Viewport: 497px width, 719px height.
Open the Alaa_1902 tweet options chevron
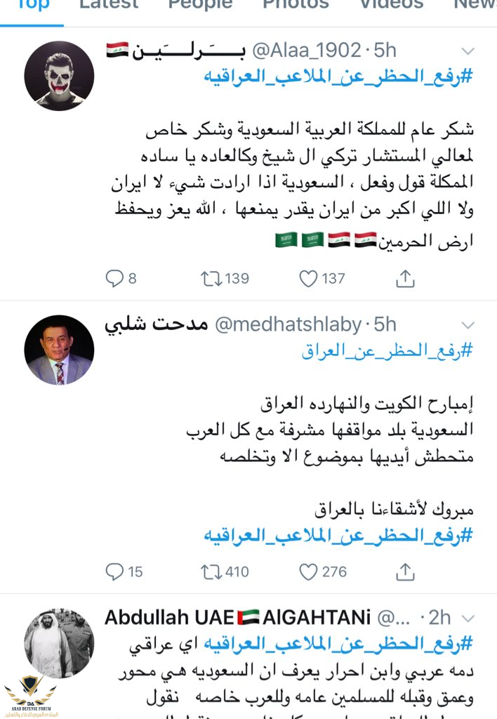[468, 51]
